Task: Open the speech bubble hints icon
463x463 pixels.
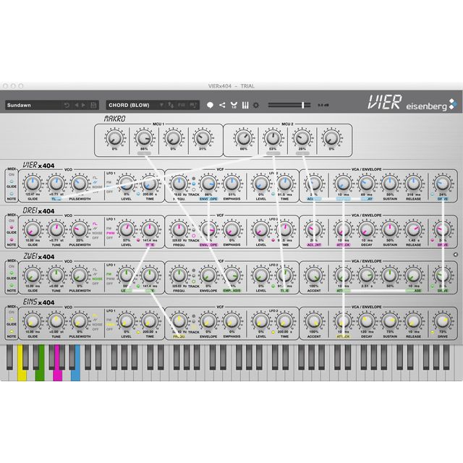Action: pyautogui.click(x=210, y=105)
